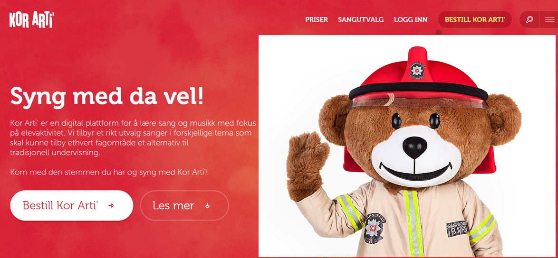
Task: Click the paragraph describing Kor Arti' platform
Action: [x=133, y=138]
